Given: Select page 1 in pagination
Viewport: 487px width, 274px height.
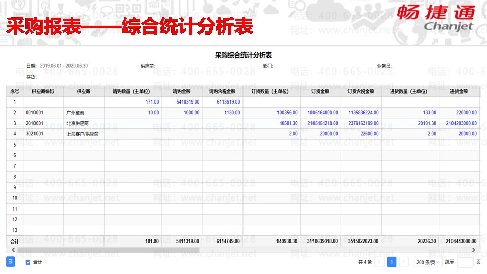Looking at the screenshot, I should 391,262.
